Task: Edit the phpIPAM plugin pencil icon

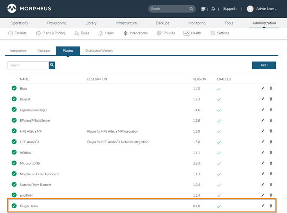Action: [x=262, y=195]
